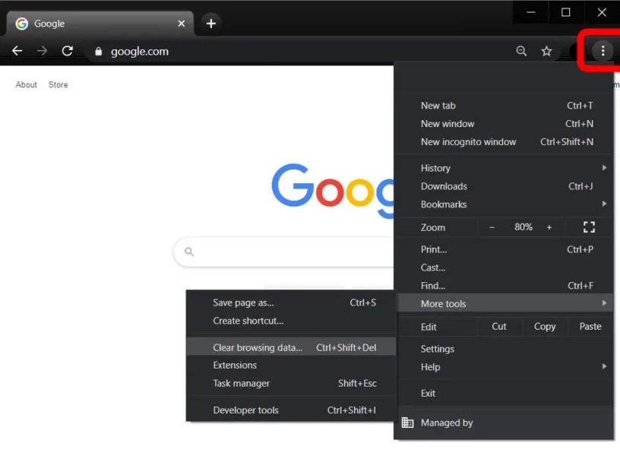The height and width of the screenshot is (456, 620).
Task: Open Task manager from submenu
Action: click(x=291, y=384)
